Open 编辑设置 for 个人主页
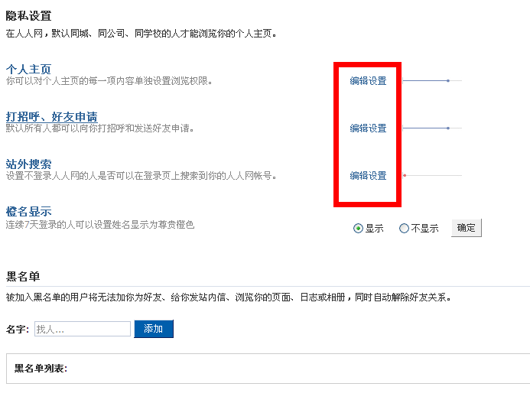The image size is (530, 403). point(368,81)
